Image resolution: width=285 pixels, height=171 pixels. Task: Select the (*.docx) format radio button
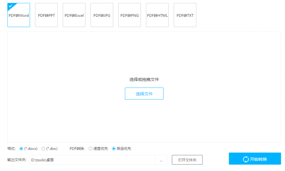[21, 149]
